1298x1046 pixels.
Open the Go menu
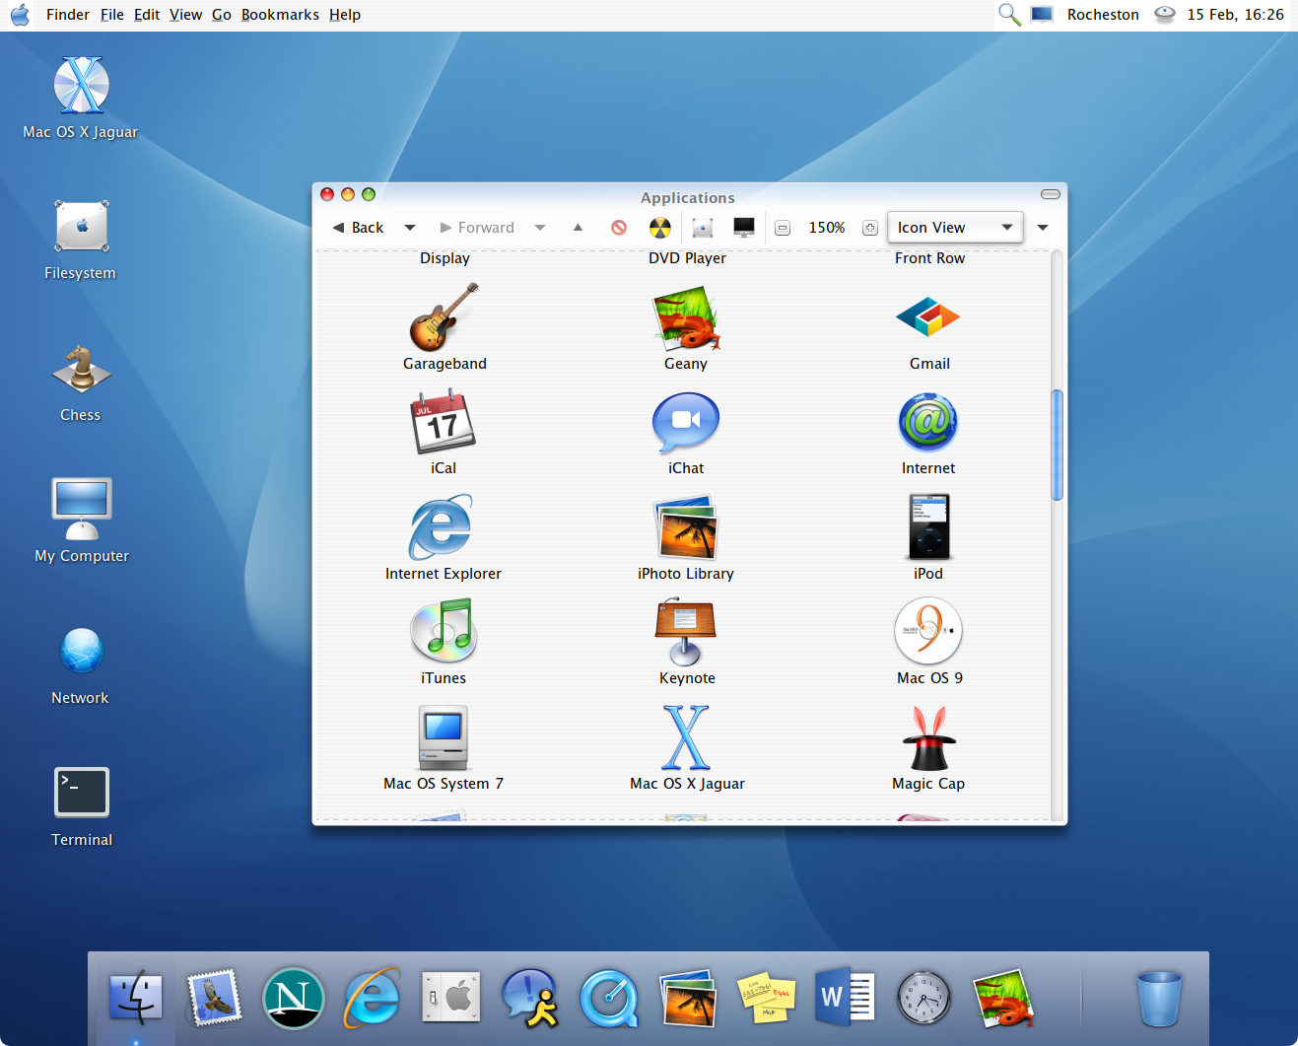(x=222, y=15)
